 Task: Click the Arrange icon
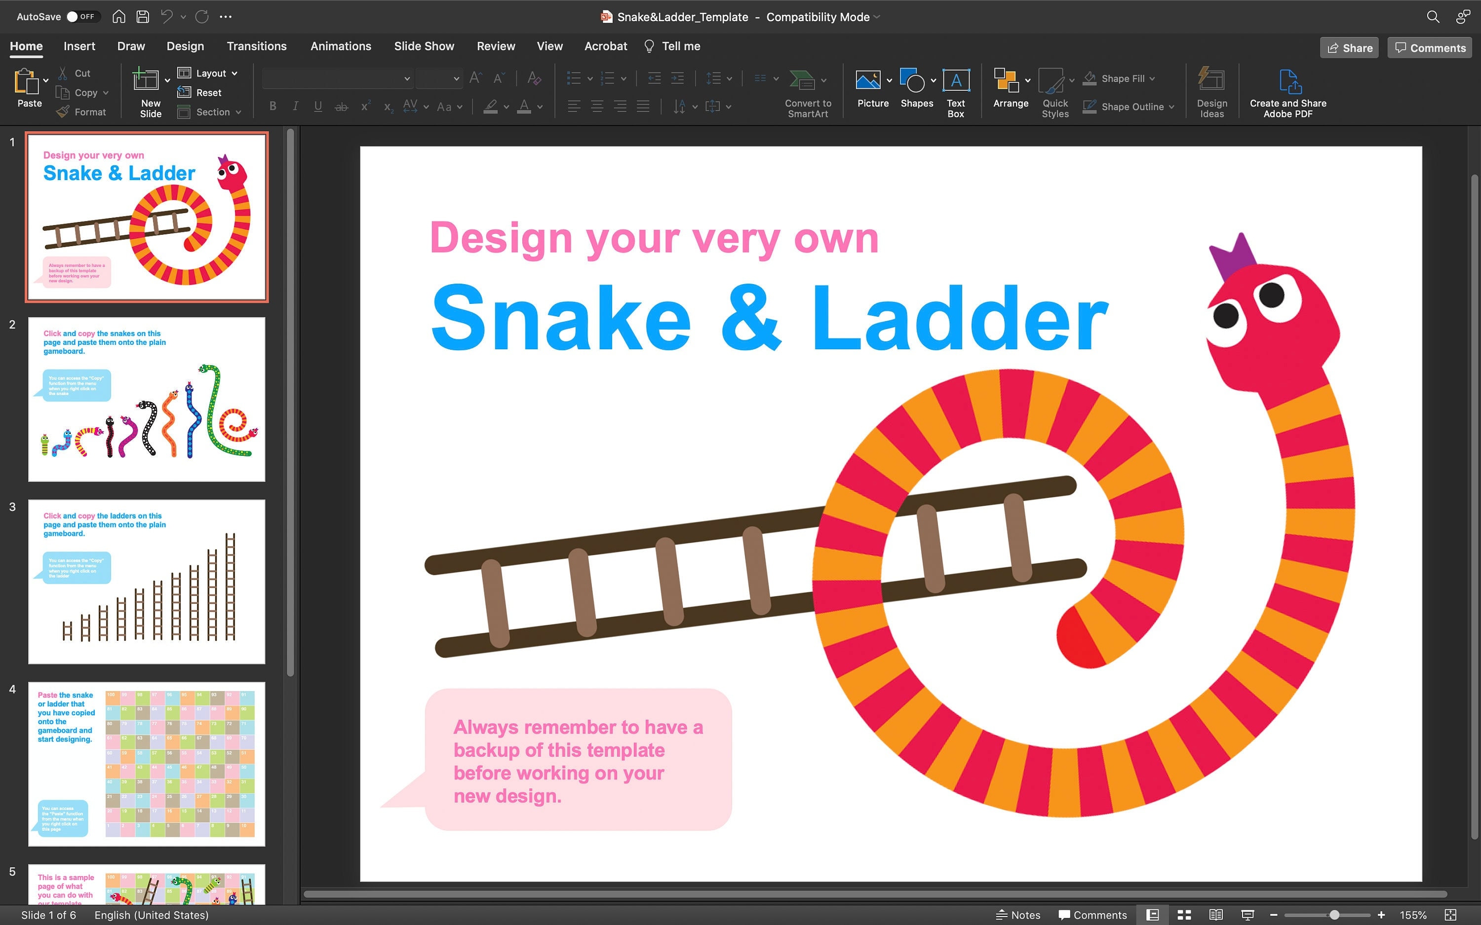[1006, 80]
